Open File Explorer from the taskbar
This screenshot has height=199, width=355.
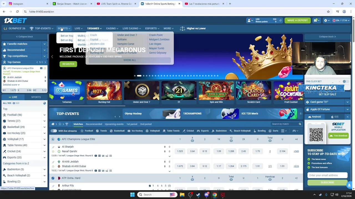click(x=182, y=195)
